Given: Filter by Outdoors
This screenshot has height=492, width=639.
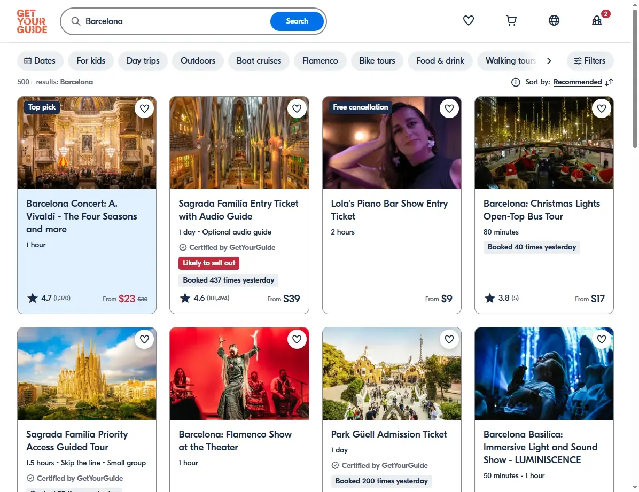Looking at the screenshot, I should (x=198, y=61).
